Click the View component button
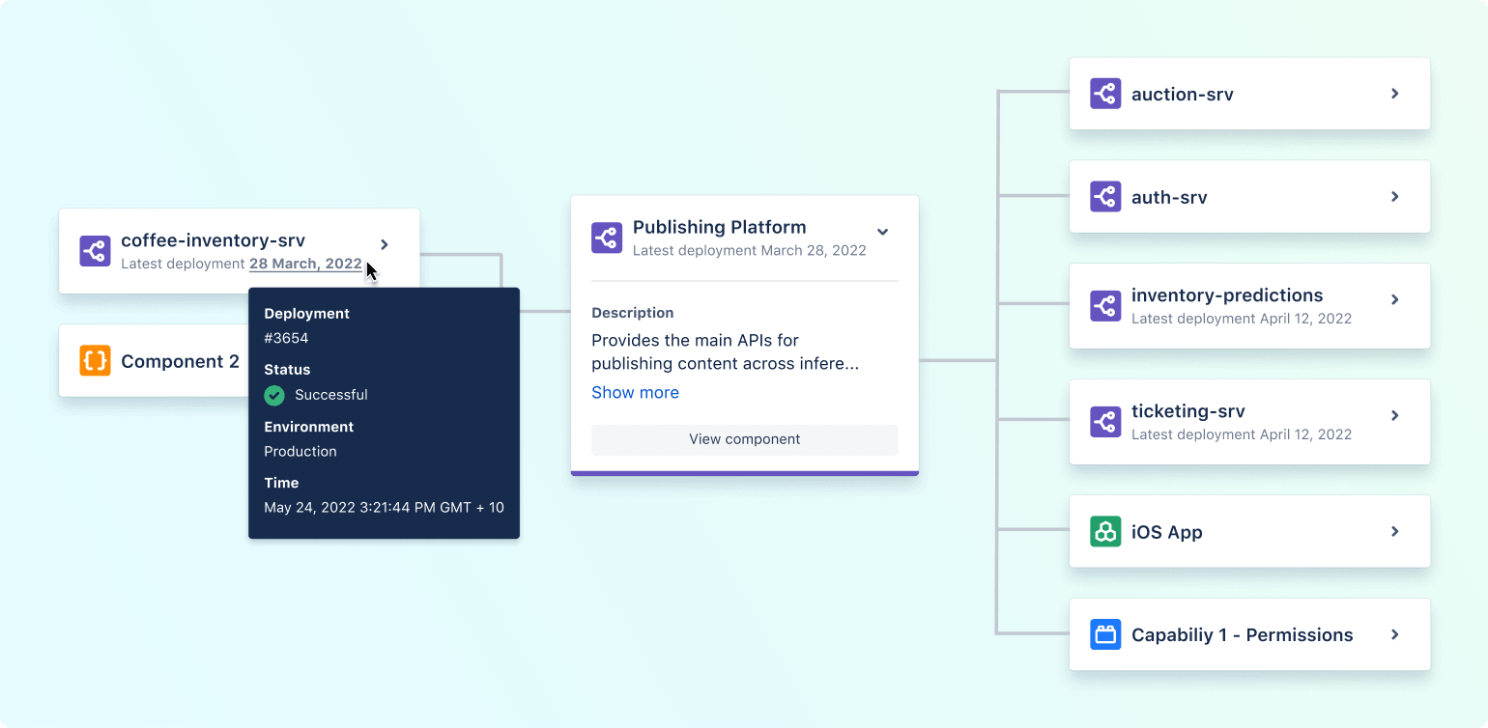1488x728 pixels. tap(744, 439)
